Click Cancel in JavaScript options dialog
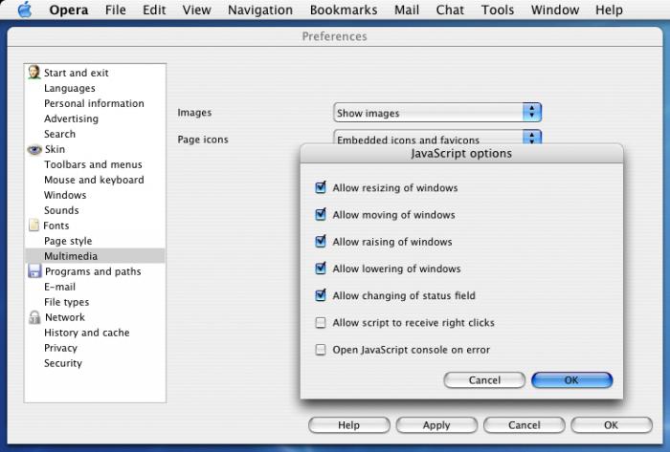Screen dimensions: 670x452 [484, 380]
